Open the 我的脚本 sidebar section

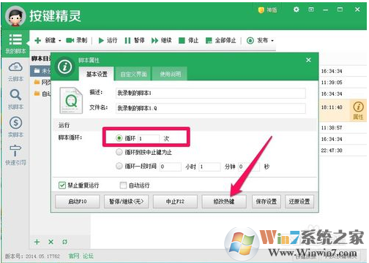(15, 44)
